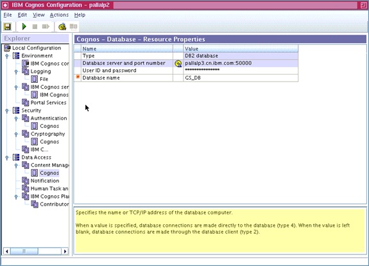Click the Explorer scrollbar left arrow
Image resolution: width=369 pixels, height=266 pixels.
point(7,251)
